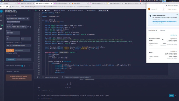Click the info icon beside Injected Provider
Image resolution: width=179 pixels, height=101 pixels.
(x=31, y=19)
